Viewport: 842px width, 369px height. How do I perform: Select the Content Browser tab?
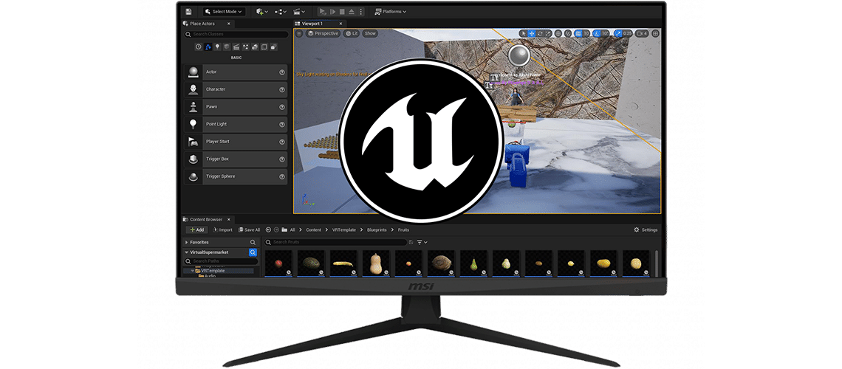pyautogui.click(x=207, y=219)
